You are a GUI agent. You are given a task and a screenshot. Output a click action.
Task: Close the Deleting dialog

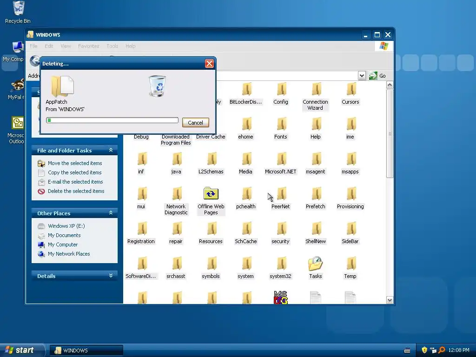pyautogui.click(x=209, y=63)
